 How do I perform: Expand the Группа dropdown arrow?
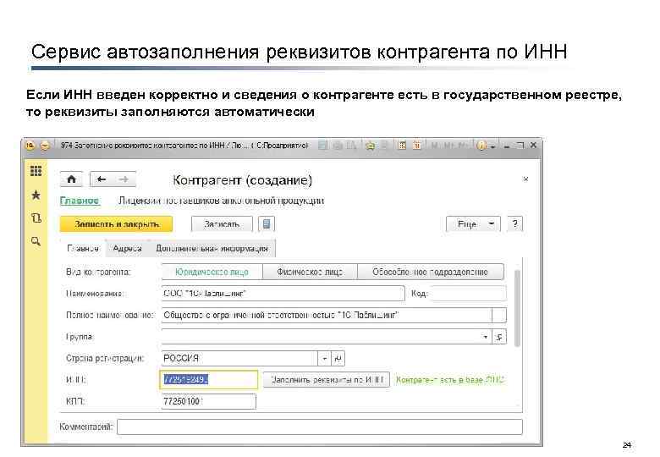(x=486, y=337)
